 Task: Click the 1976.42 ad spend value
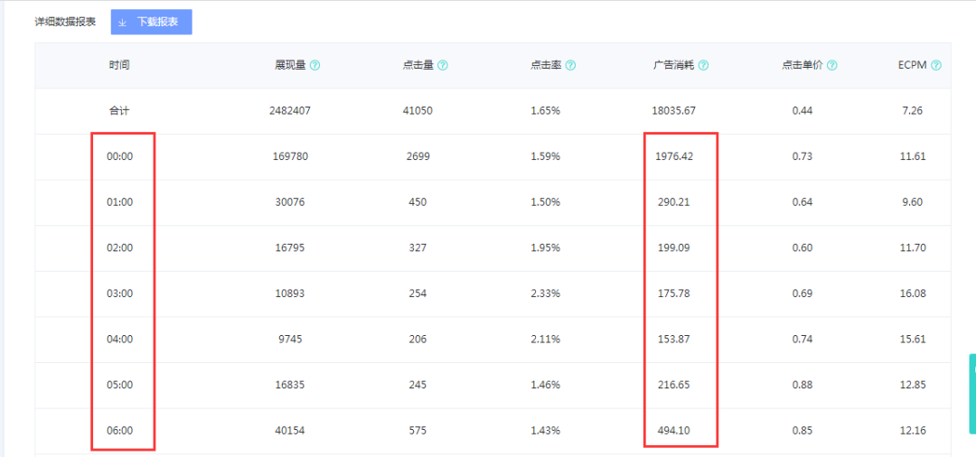tap(674, 156)
